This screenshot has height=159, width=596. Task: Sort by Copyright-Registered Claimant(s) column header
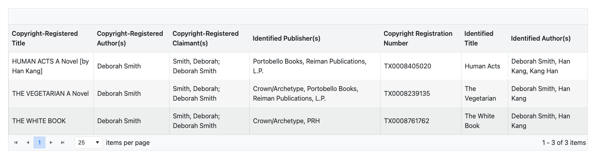pyautogui.click(x=205, y=38)
